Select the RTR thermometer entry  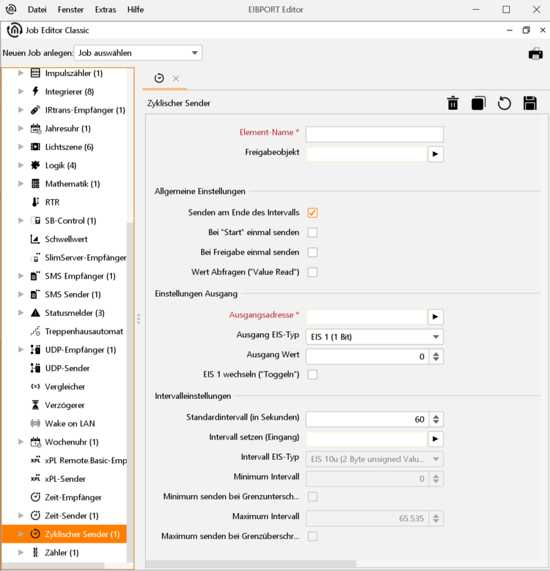pos(52,202)
